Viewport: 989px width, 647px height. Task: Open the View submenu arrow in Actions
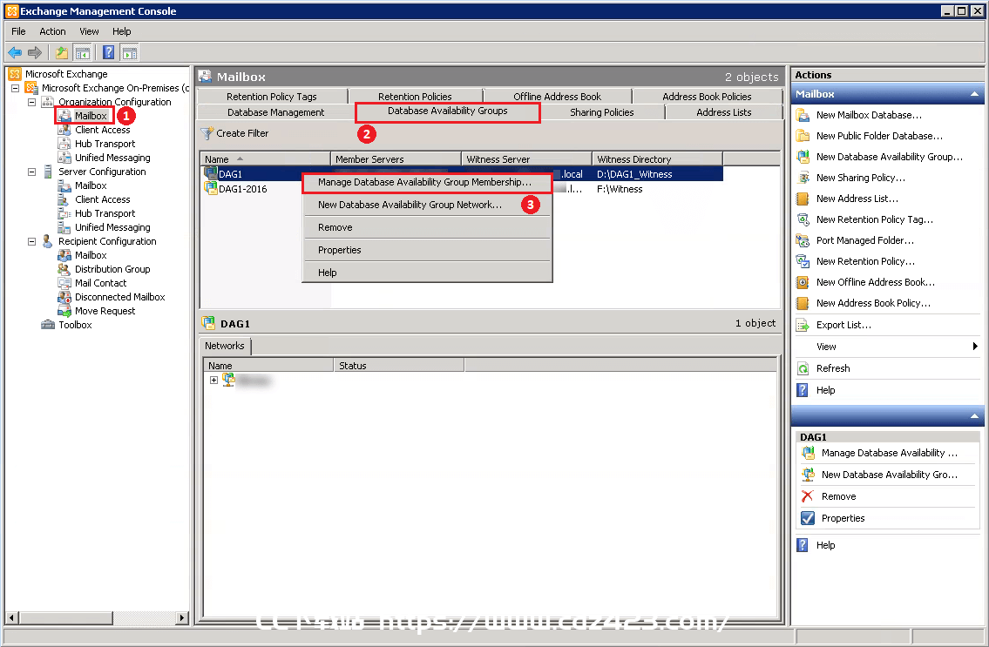(975, 347)
